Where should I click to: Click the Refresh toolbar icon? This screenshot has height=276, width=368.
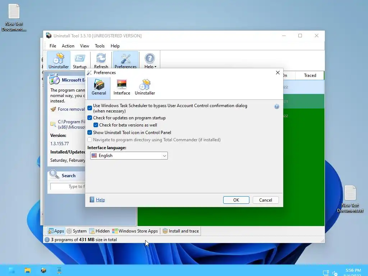tap(101, 61)
